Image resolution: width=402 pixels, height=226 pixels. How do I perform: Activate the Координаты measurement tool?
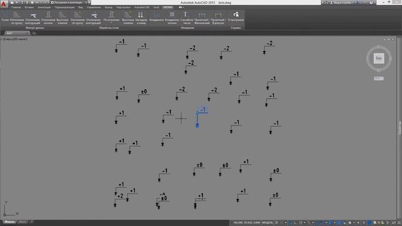[156, 17]
